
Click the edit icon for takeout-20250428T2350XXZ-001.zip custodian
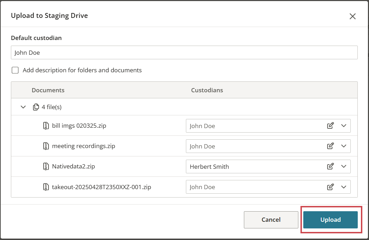pyautogui.click(x=330, y=187)
